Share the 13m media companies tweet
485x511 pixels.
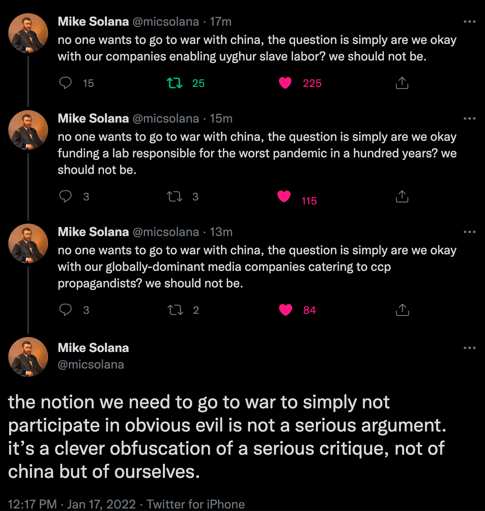tap(402, 310)
